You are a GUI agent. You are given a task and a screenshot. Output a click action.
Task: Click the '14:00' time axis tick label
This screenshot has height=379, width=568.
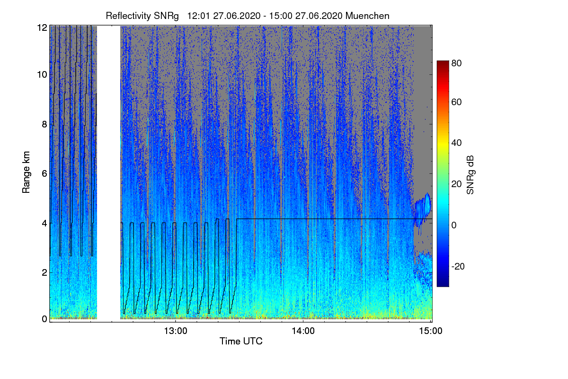[x=303, y=330]
